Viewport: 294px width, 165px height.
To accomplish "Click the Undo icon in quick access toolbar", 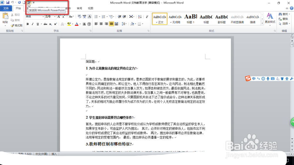I will click(x=13, y=2).
